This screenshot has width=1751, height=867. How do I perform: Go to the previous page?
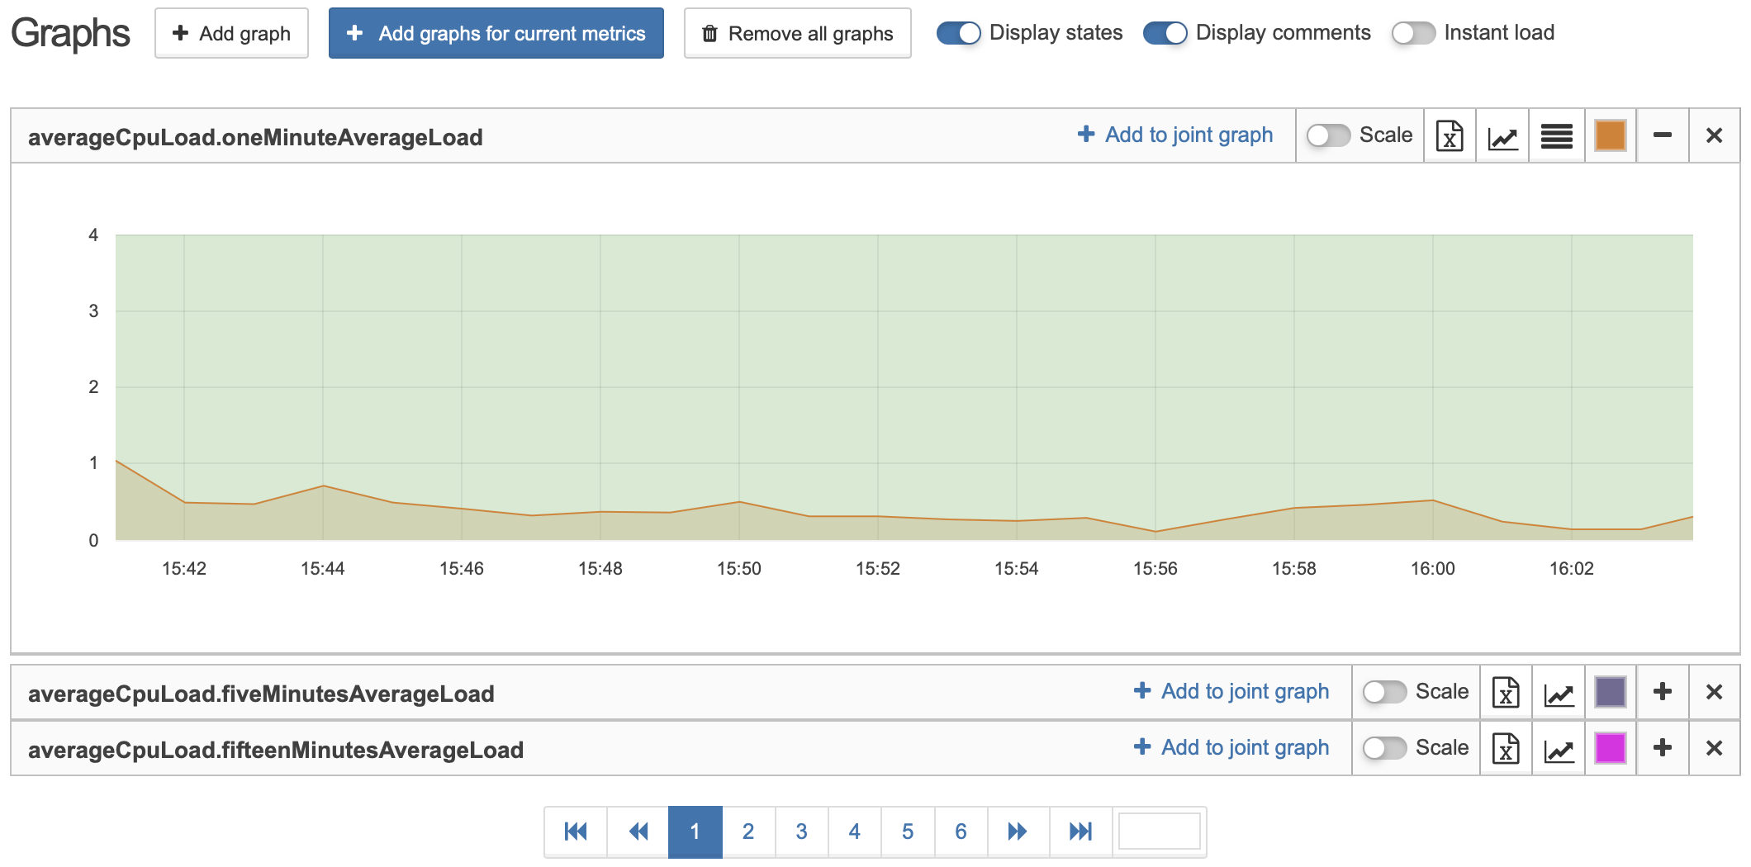(638, 831)
